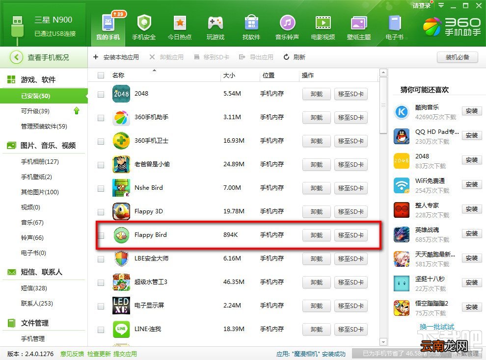Open the 找软件 shopping bag tab
Screen dimensions: 486x360
coord(251,27)
